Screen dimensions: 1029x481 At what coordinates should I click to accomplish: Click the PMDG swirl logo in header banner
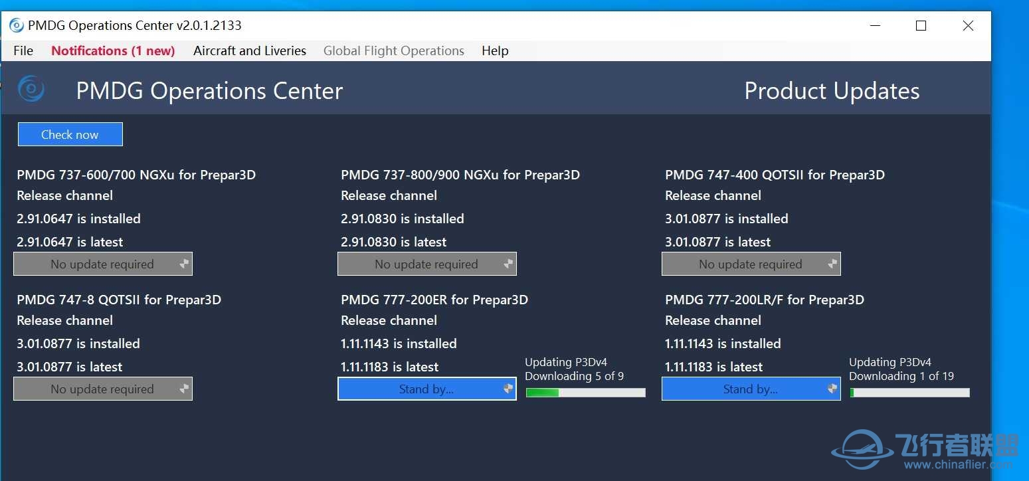[x=31, y=89]
